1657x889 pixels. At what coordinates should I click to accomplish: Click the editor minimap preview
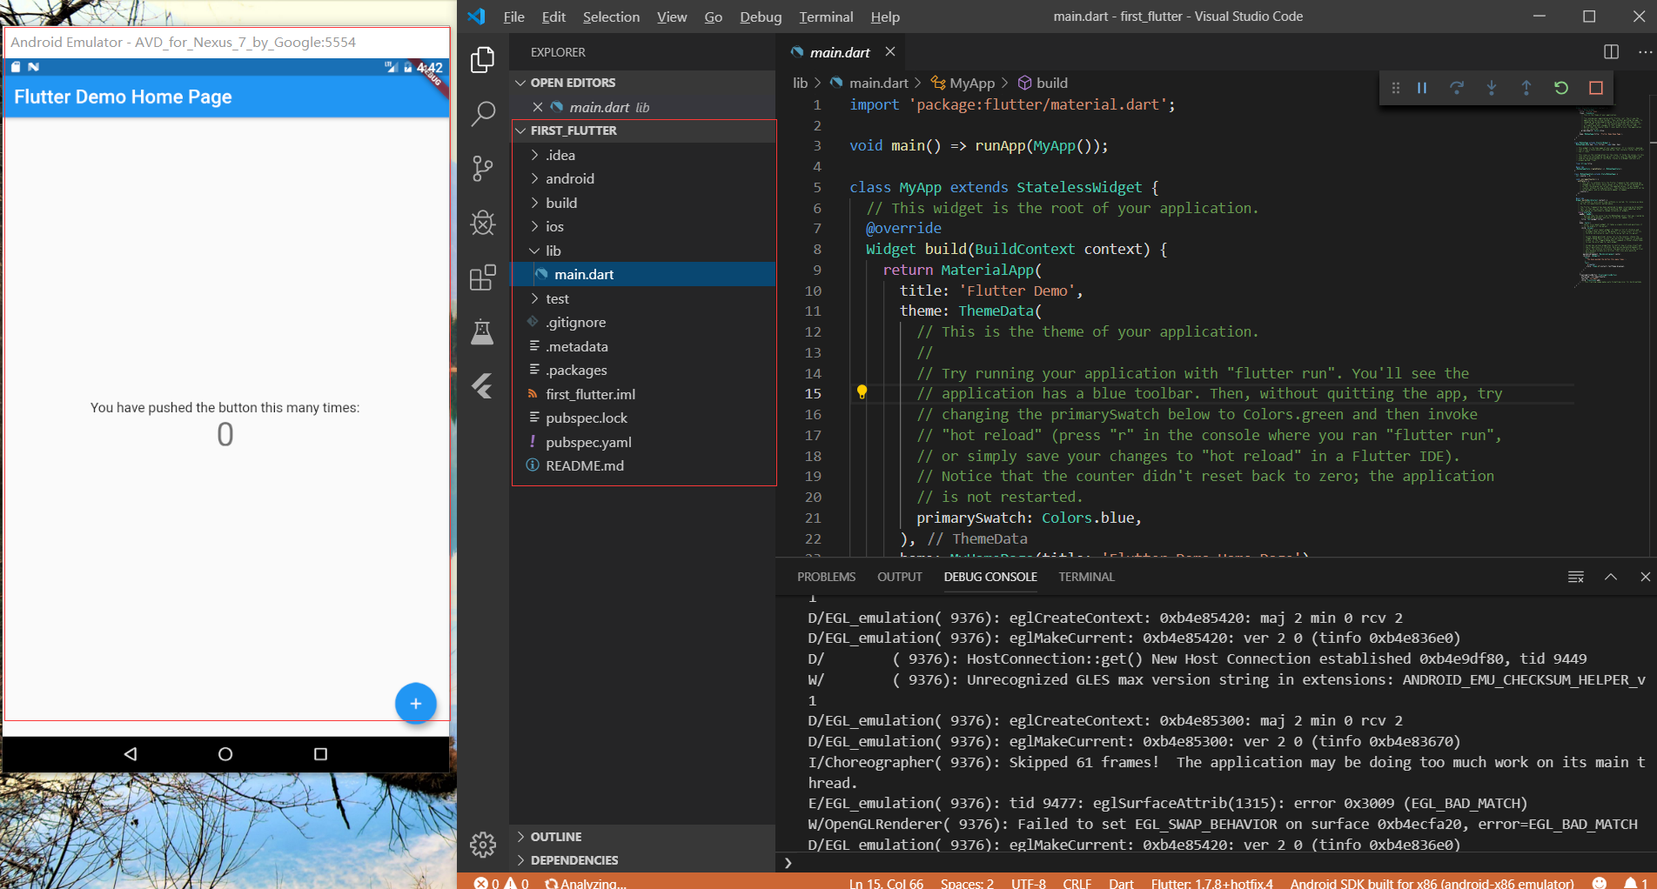(1611, 196)
